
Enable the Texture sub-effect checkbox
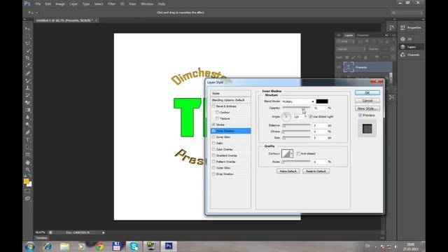(217, 118)
